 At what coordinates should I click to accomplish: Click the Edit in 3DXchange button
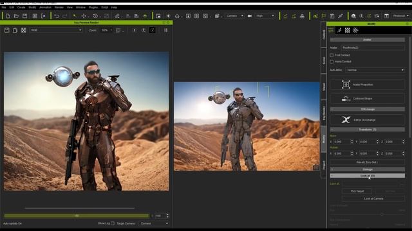coord(368,120)
